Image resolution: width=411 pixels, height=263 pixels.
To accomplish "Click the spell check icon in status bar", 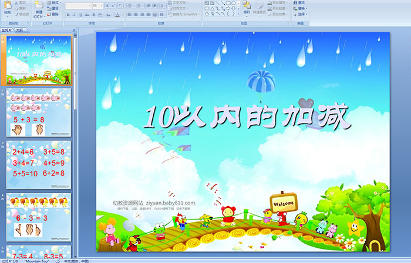I will [58, 261].
